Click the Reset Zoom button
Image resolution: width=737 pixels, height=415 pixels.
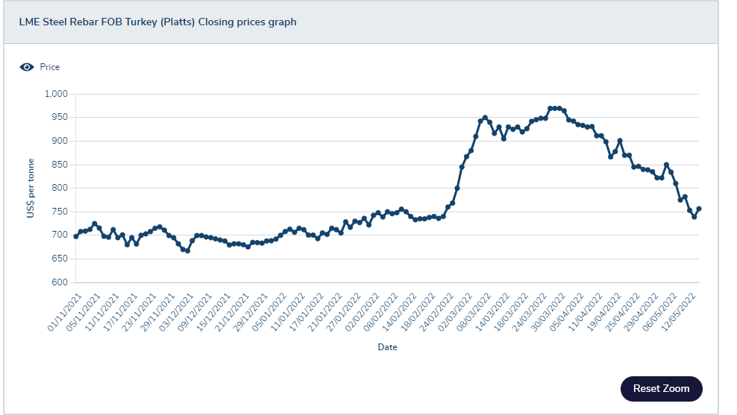(x=662, y=389)
